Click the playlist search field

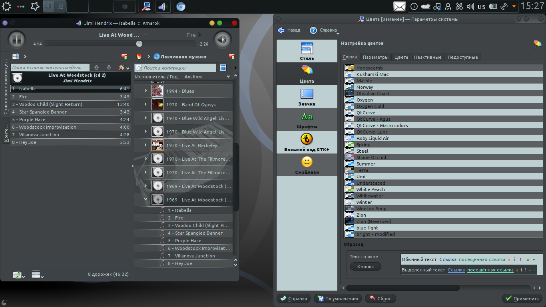(50, 68)
